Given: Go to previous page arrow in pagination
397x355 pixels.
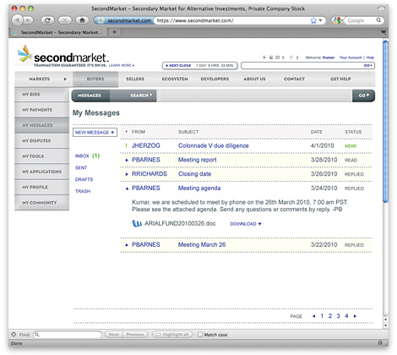Looking at the screenshot, I should (313, 316).
